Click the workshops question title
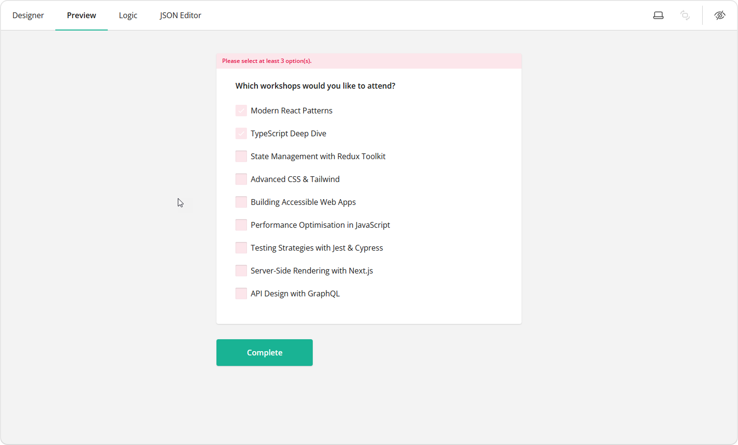This screenshot has height=445, width=738. (315, 86)
